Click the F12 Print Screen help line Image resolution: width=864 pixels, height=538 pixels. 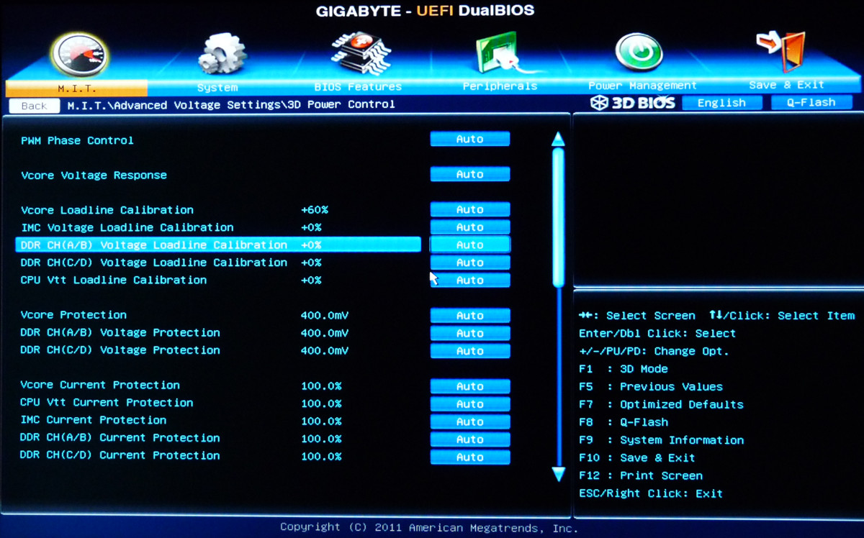(x=641, y=475)
